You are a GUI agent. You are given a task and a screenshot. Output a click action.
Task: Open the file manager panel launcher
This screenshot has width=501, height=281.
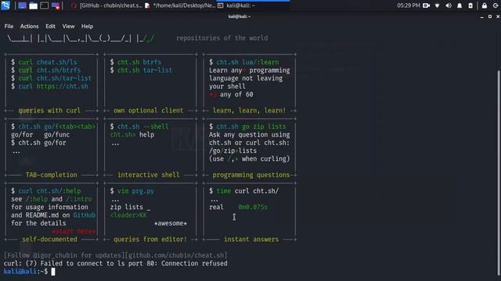(33, 5)
